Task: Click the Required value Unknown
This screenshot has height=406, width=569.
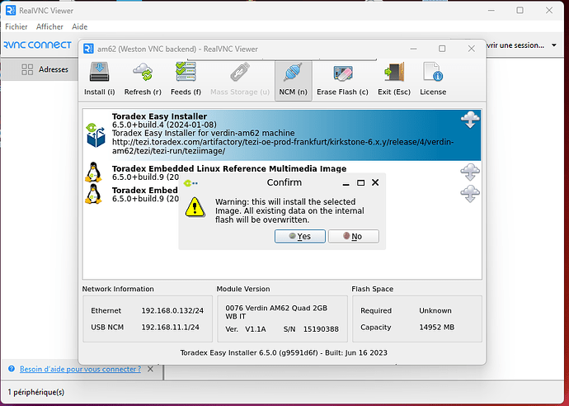Action: click(435, 311)
